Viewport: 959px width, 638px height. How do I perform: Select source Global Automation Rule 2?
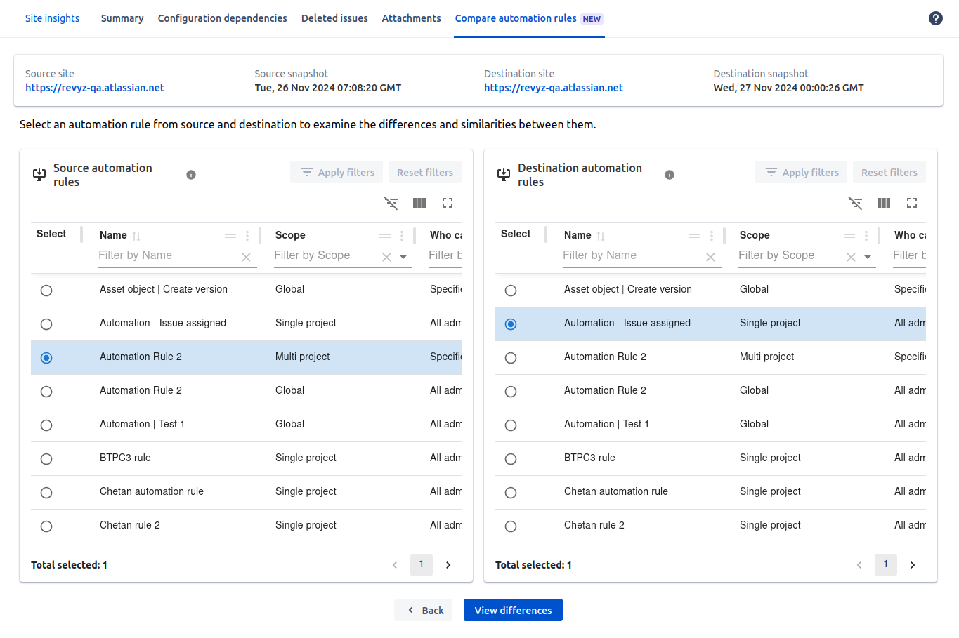click(x=46, y=392)
